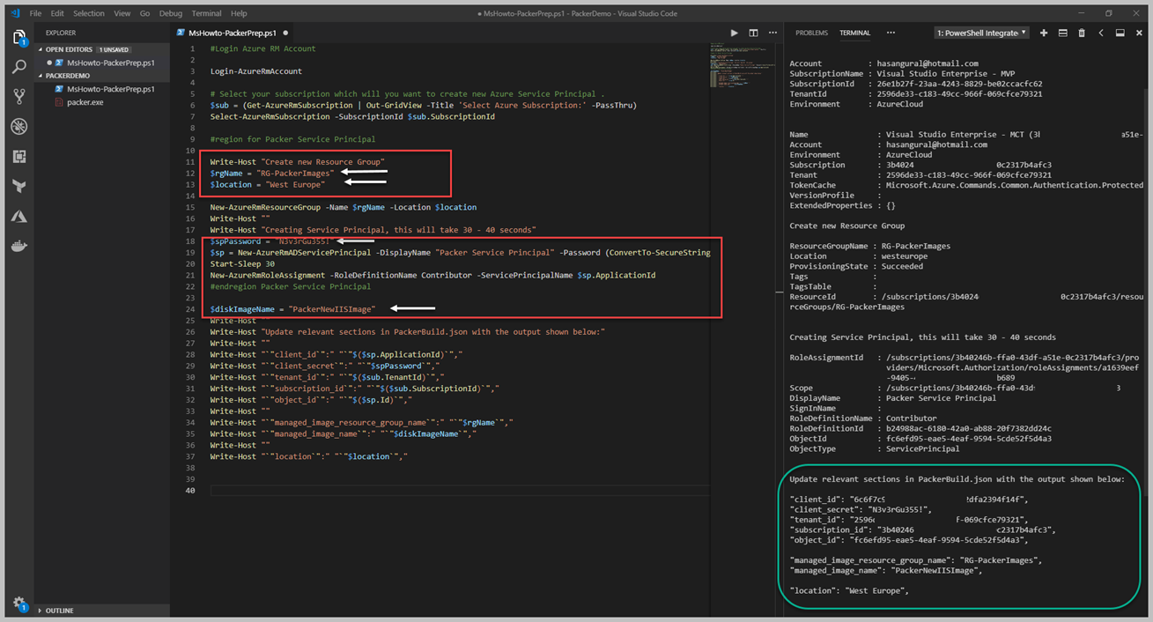Open the Debug view in activity bar
Viewport: 1153px width, 622px height.
[x=18, y=127]
